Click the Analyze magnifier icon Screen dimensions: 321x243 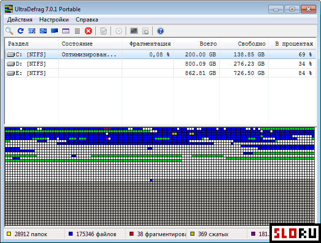9,31
